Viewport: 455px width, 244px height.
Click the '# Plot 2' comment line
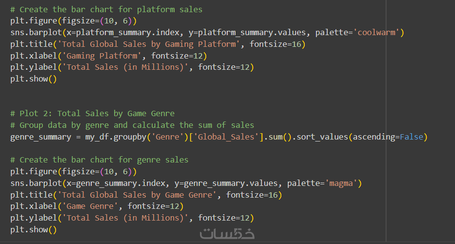coord(92,114)
